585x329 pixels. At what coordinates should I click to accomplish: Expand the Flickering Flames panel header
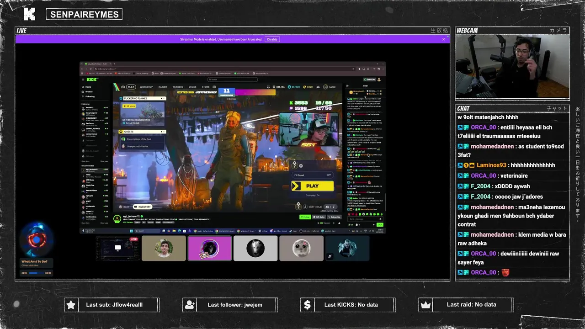[142, 98]
